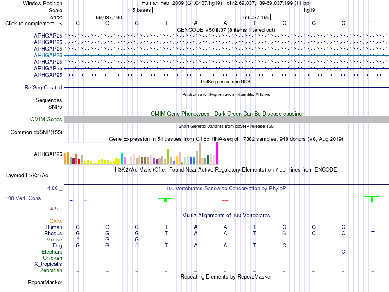Viewport: 389px width, 292px height.
Task: Click the blue oval PhyloP mark
Action: pos(78,201)
